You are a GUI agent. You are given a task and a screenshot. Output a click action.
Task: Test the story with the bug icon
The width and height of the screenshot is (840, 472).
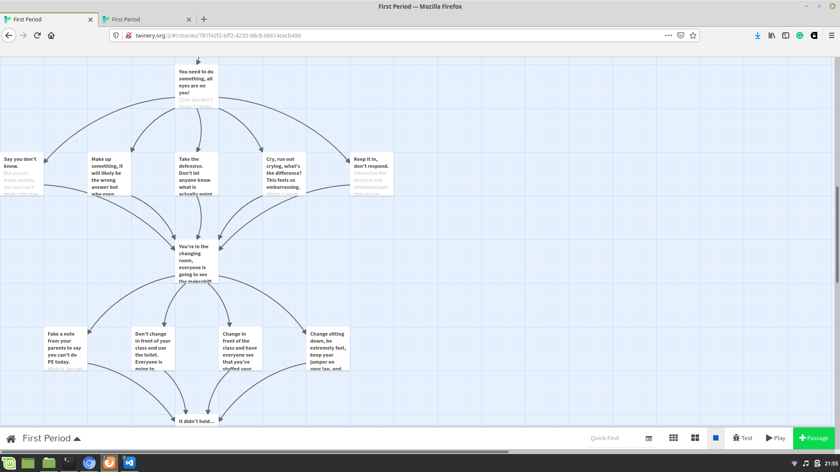pos(742,438)
